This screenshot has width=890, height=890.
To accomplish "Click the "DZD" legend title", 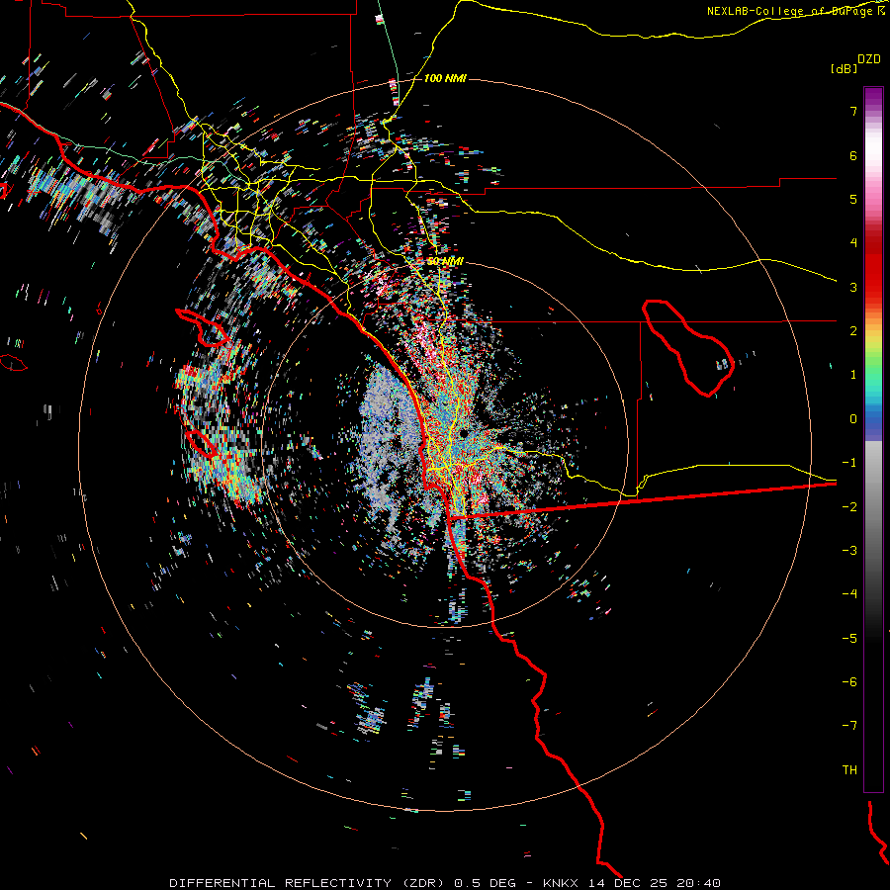I will click(x=869, y=59).
